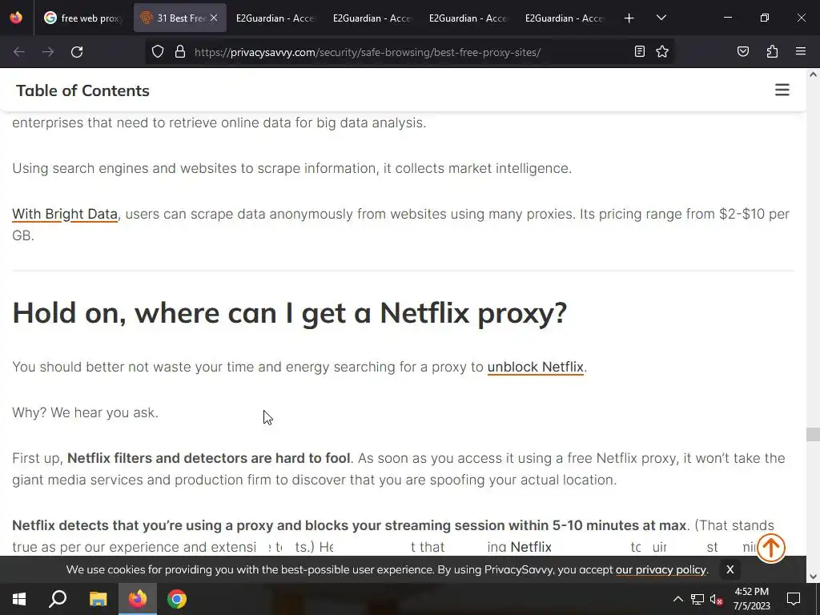
Task: Open File Explorer from taskbar
Action: point(98,599)
